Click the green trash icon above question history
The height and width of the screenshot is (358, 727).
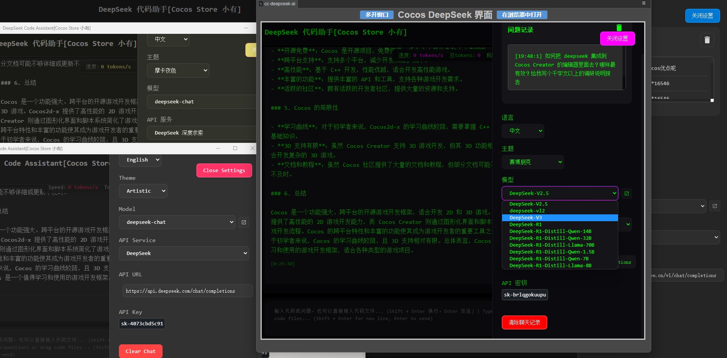click(x=619, y=28)
